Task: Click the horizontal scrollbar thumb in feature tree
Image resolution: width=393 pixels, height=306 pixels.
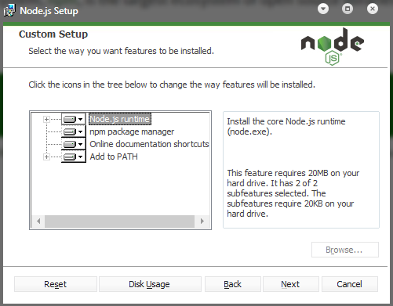Action: tap(119, 221)
